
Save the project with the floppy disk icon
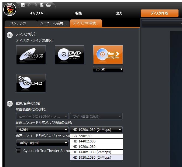[23, 5]
